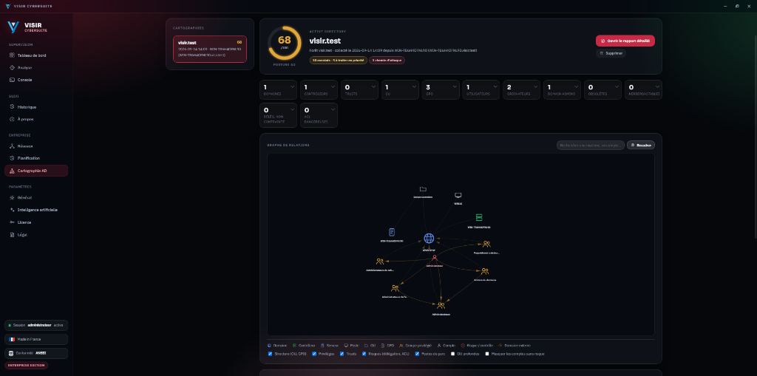Select the Domain Controllers folder node
Image resolution: width=757 pixels, height=376 pixels.
pos(423,188)
